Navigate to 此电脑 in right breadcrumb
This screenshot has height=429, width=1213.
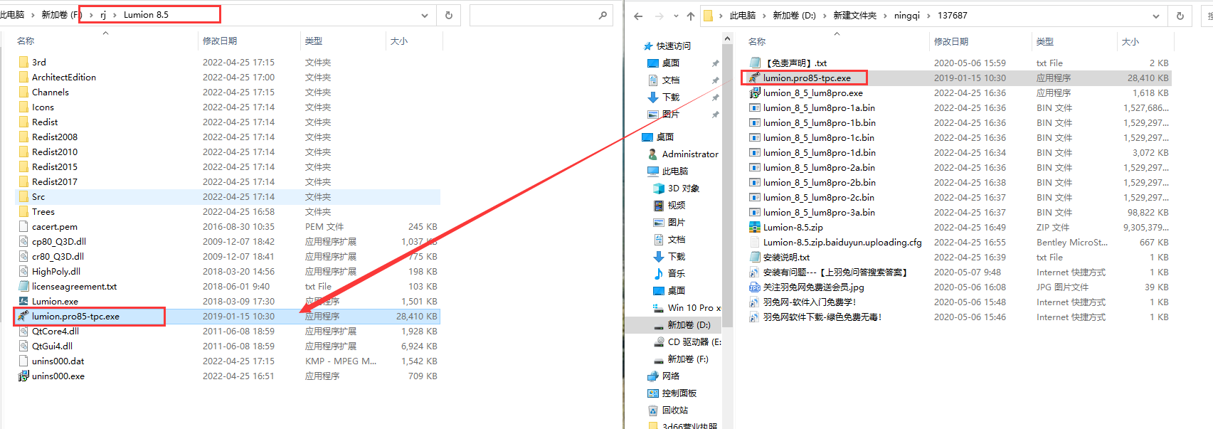tap(743, 15)
